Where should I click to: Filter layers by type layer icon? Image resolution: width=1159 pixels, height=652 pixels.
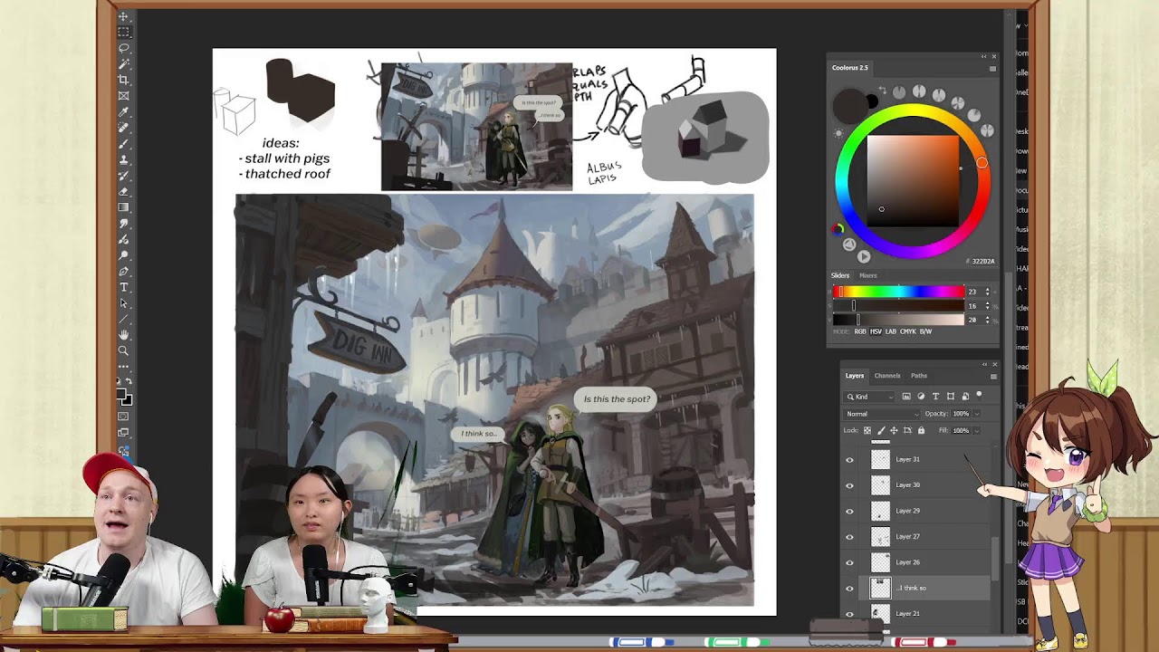[x=935, y=396]
